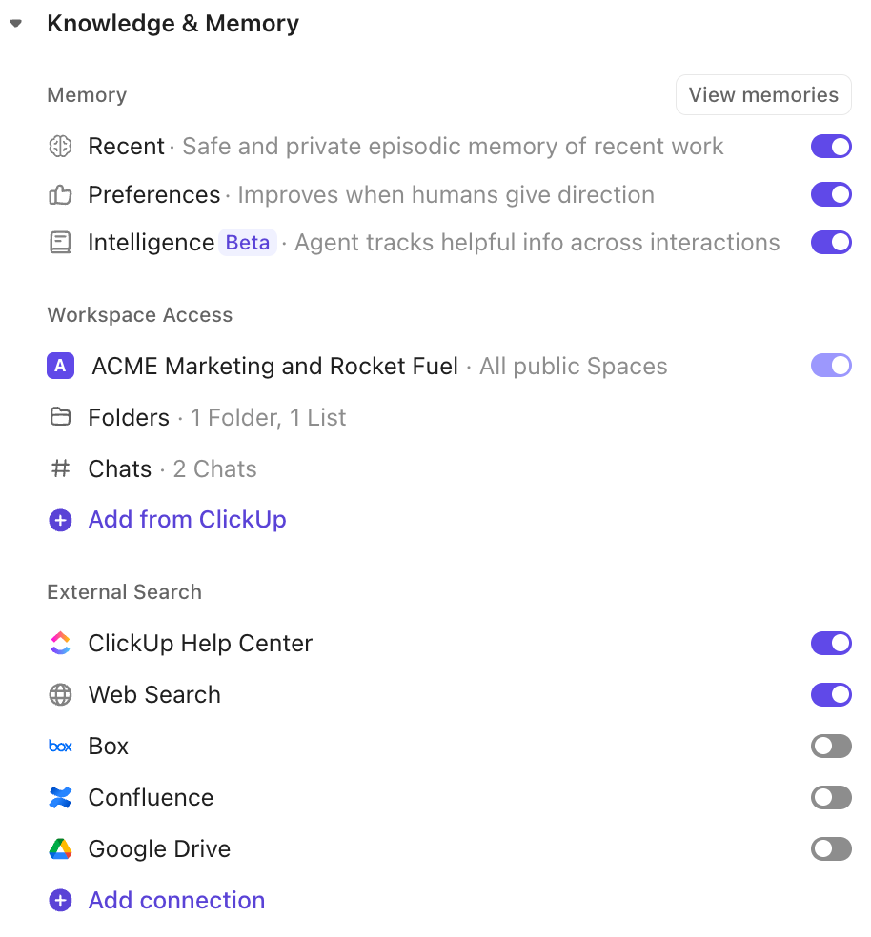Click the Intelligence notebook icon

pos(60,242)
